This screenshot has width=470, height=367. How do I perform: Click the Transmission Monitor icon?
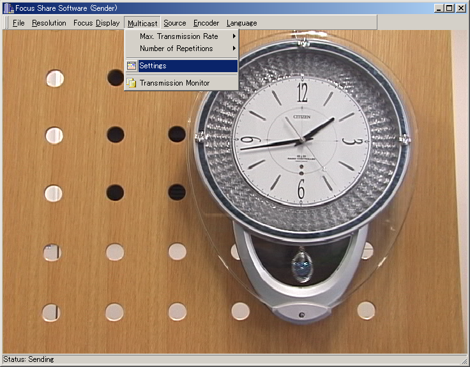pos(132,83)
